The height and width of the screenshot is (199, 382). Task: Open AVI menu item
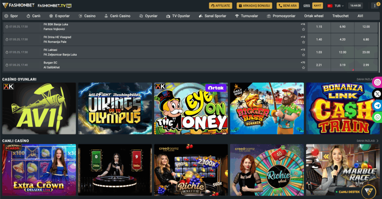coord(360,16)
